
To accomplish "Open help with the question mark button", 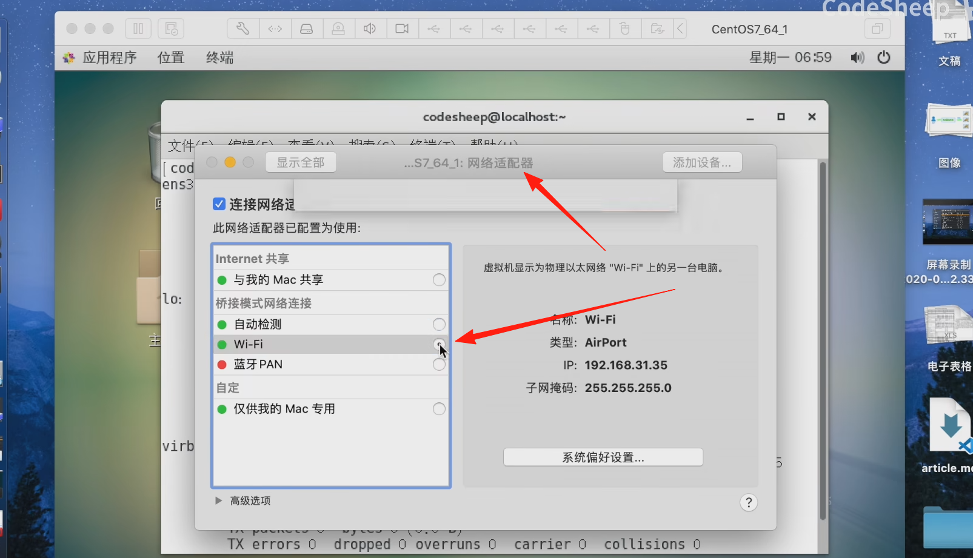I will [x=749, y=502].
